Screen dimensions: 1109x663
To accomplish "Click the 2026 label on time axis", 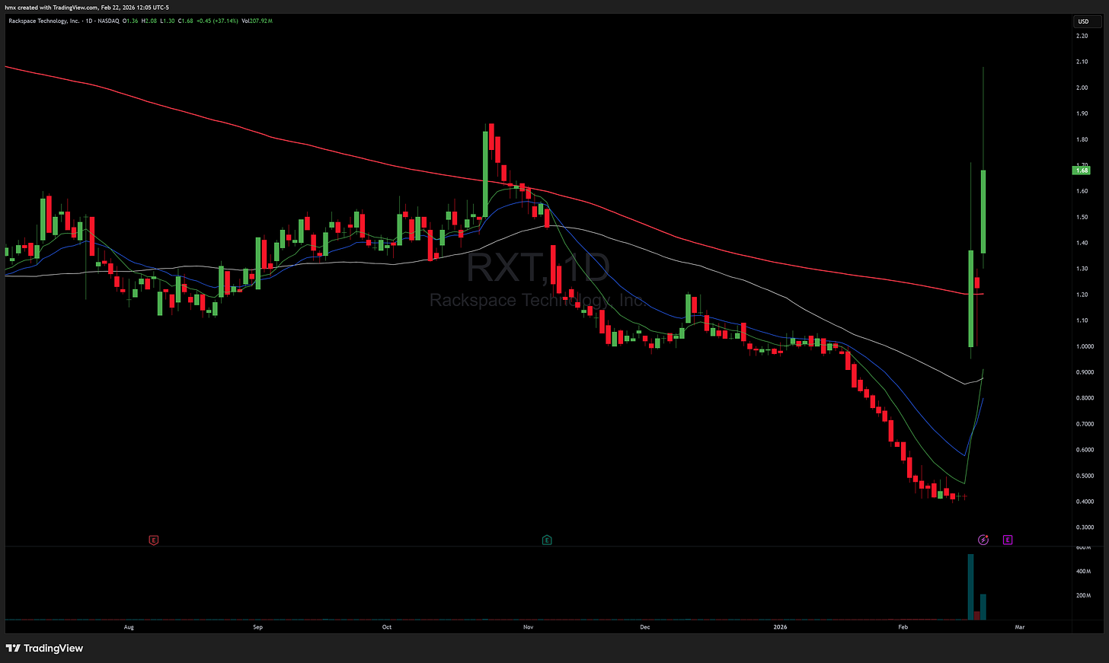I will click(x=780, y=627).
